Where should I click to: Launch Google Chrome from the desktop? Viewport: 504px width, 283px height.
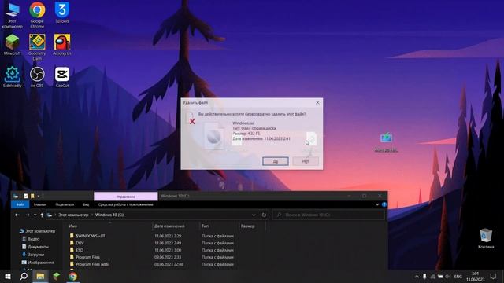[x=37, y=15]
